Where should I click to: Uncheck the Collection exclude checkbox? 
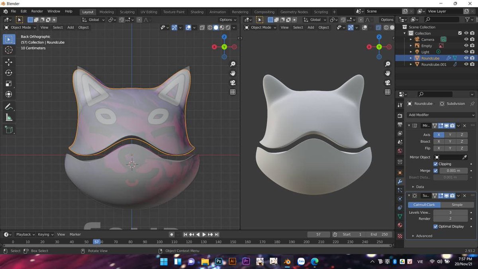click(460, 33)
